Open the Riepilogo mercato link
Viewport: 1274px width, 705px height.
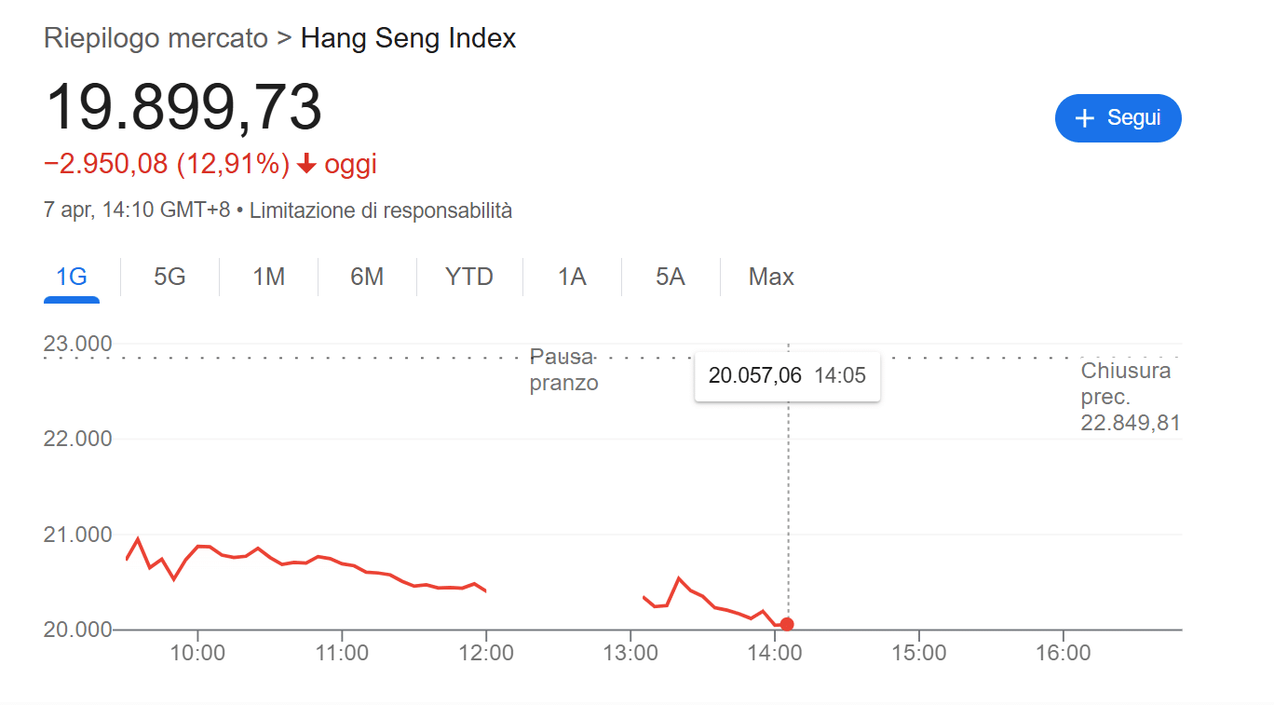(x=156, y=39)
